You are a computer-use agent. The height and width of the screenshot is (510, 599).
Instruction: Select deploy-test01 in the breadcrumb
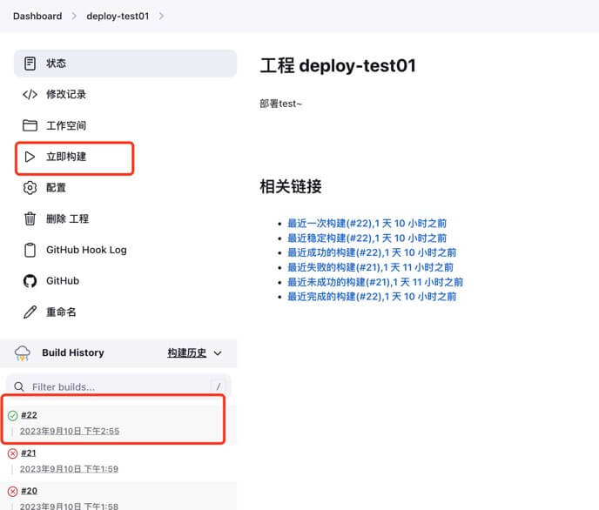(119, 17)
